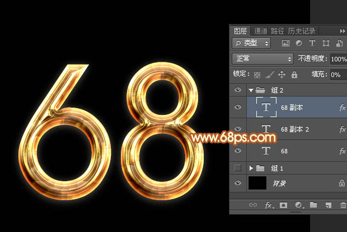Filter layers by adjustment layer type
Viewport: 347px width, 232px height.
click(x=298, y=43)
